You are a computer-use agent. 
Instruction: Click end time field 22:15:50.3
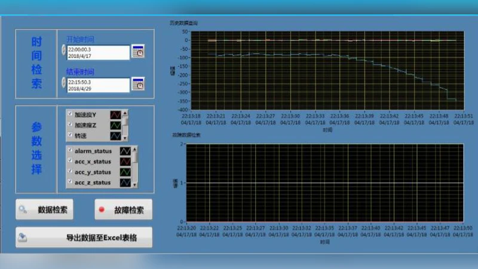[98, 85]
